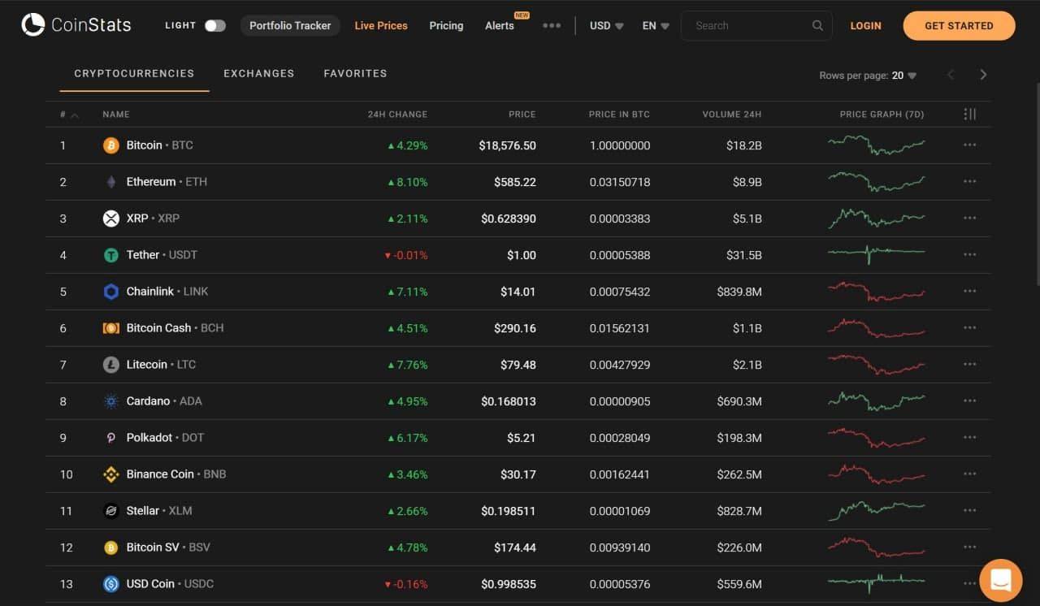
Task: Click the Chainlink hexagon icon
Action: tap(111, 292)
